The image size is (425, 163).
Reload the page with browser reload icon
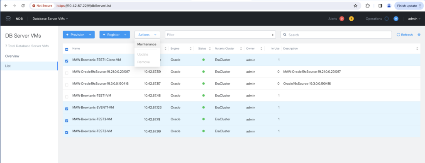coord(23,5)
